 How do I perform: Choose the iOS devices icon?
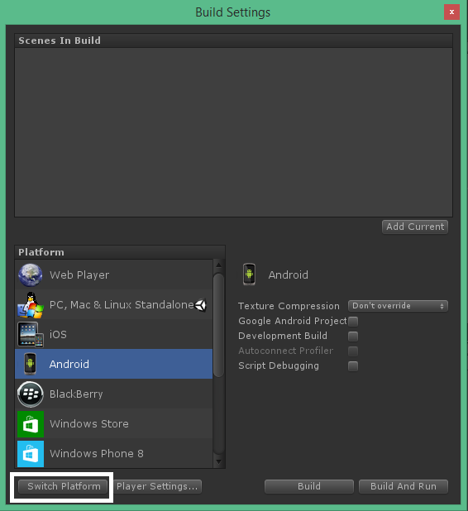coord(31,334)
